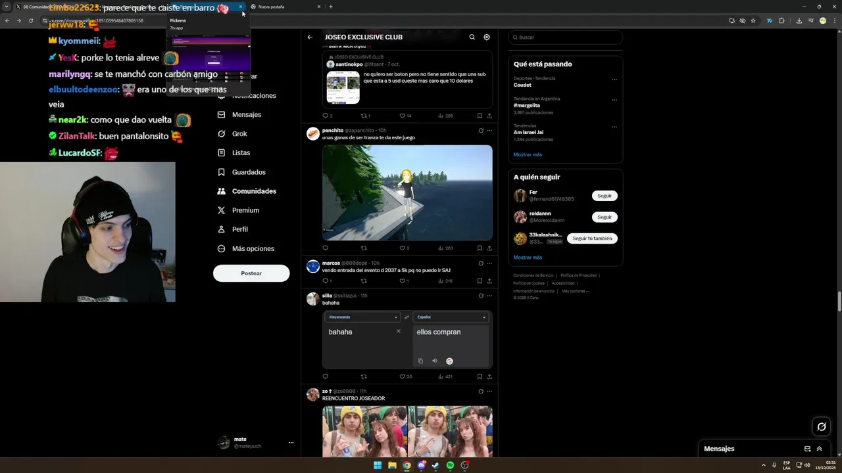This screenshot has height=473, width=842.
Task: Open OBS Studio from the taskbar
Action: [x=464, y=465]
